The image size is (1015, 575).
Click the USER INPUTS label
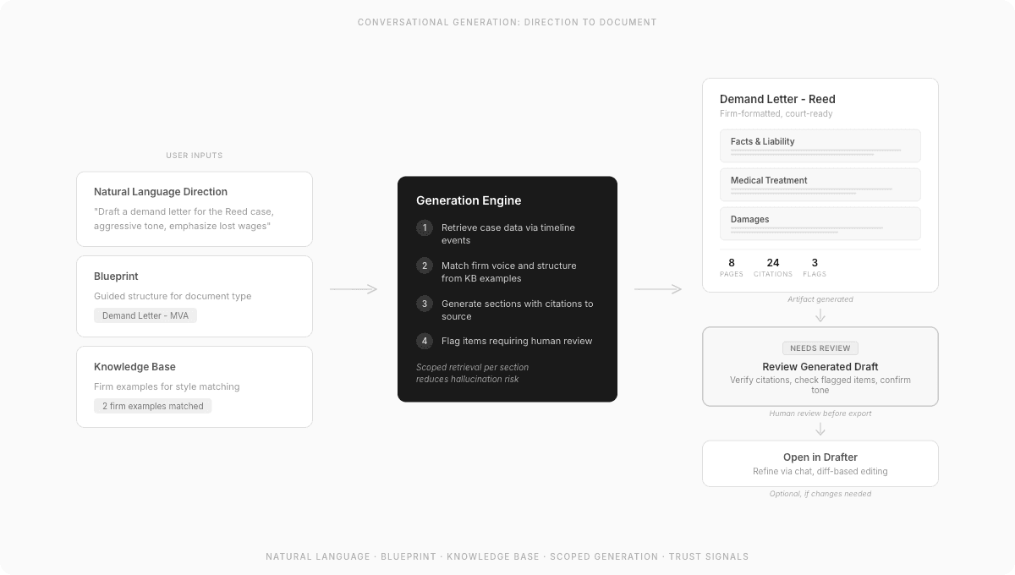pyautogui.click(x=195, y=156)
